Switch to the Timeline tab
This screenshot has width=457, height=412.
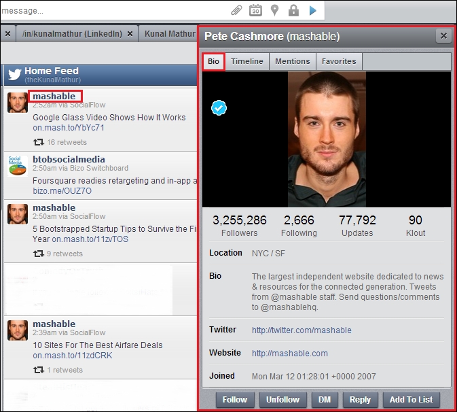pyautogui.click(x=247, y=61)
